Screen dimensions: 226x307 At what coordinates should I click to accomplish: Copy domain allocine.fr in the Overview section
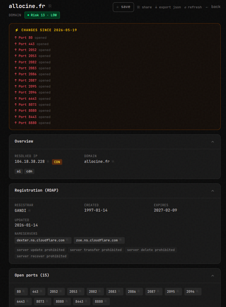point(113,161)
